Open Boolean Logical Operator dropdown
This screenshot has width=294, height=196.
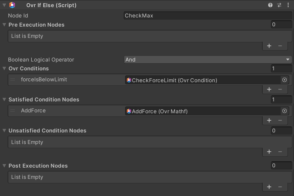tap(208, 60)
